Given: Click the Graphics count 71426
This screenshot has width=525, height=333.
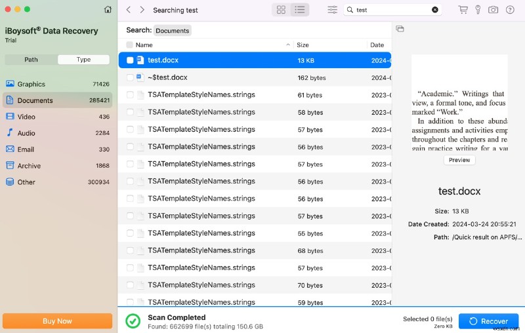Looking at the screenshot, I should tap(101, 84).
